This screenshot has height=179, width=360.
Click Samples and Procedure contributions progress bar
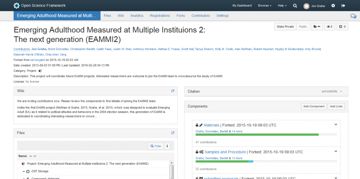266,161
